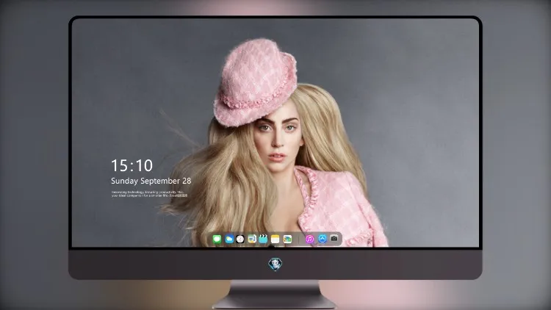The height and width of the screenshot is (310, 551).
Task: Click the 15:10 clock widget
Action: click(132, 165)
